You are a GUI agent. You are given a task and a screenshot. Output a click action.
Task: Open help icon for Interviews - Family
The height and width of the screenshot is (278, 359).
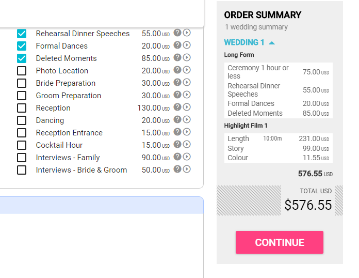(177, 157)
